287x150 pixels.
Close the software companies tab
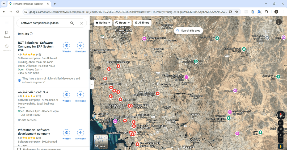pos(48,4)
